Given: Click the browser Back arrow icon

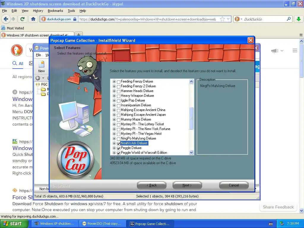Looking at the screenshot, I should [x=6, y=19].
